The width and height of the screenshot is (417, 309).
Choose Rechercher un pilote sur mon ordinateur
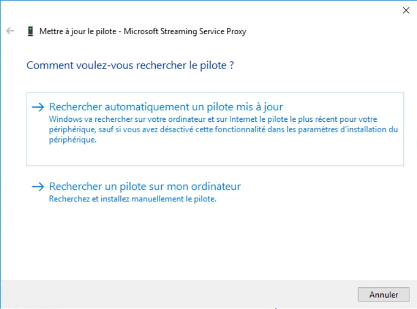point(145,187)
